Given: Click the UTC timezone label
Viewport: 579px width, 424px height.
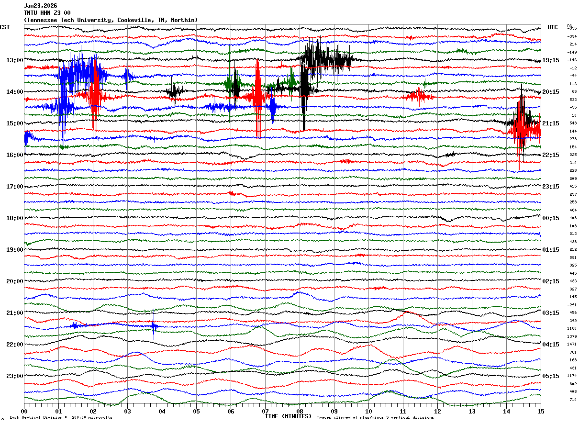Looking at the screenshot, I should tap(553, 27).
